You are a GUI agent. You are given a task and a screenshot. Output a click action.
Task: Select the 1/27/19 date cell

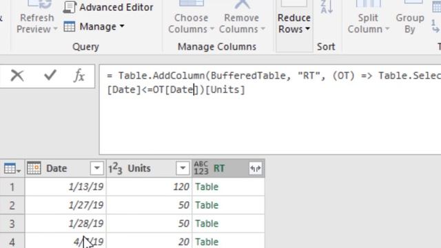pyautogui.click(x=65, y=205)
